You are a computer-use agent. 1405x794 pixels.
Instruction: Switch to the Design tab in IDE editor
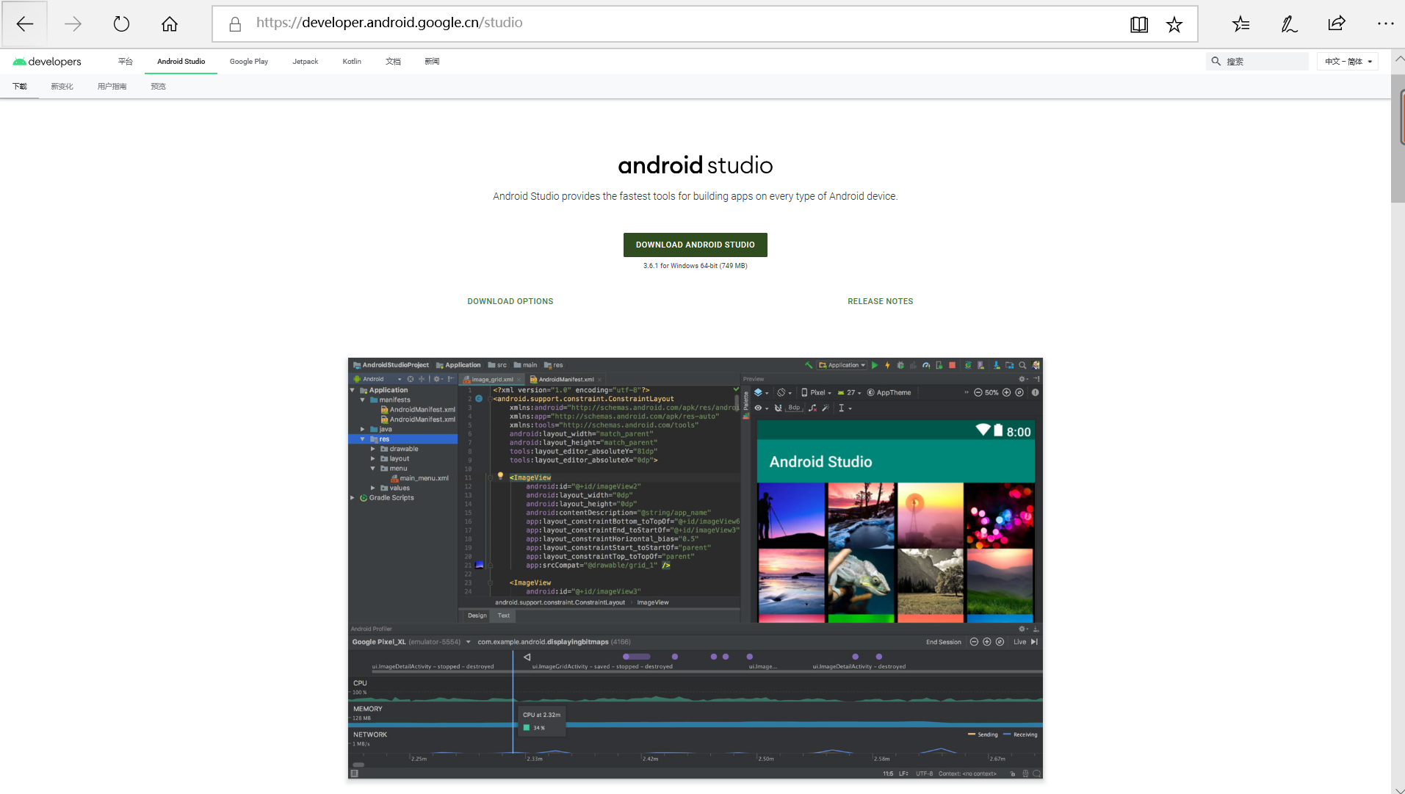[477, 616]
